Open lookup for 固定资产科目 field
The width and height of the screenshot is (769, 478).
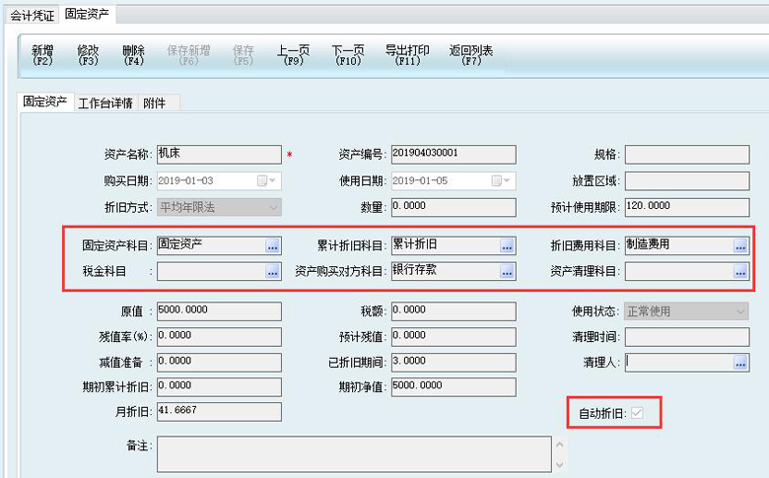coord(273,245)
